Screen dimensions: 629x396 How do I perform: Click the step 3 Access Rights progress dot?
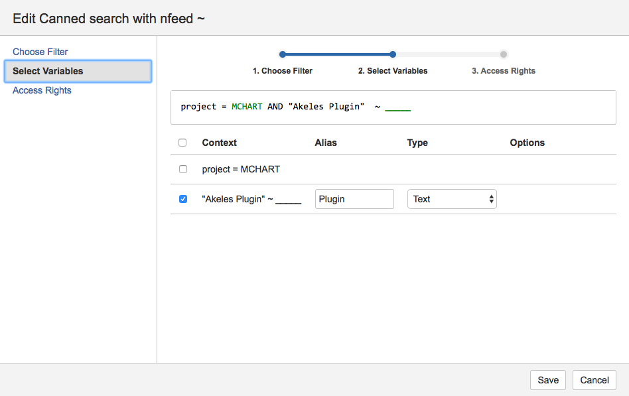click(x=503, y=54)
